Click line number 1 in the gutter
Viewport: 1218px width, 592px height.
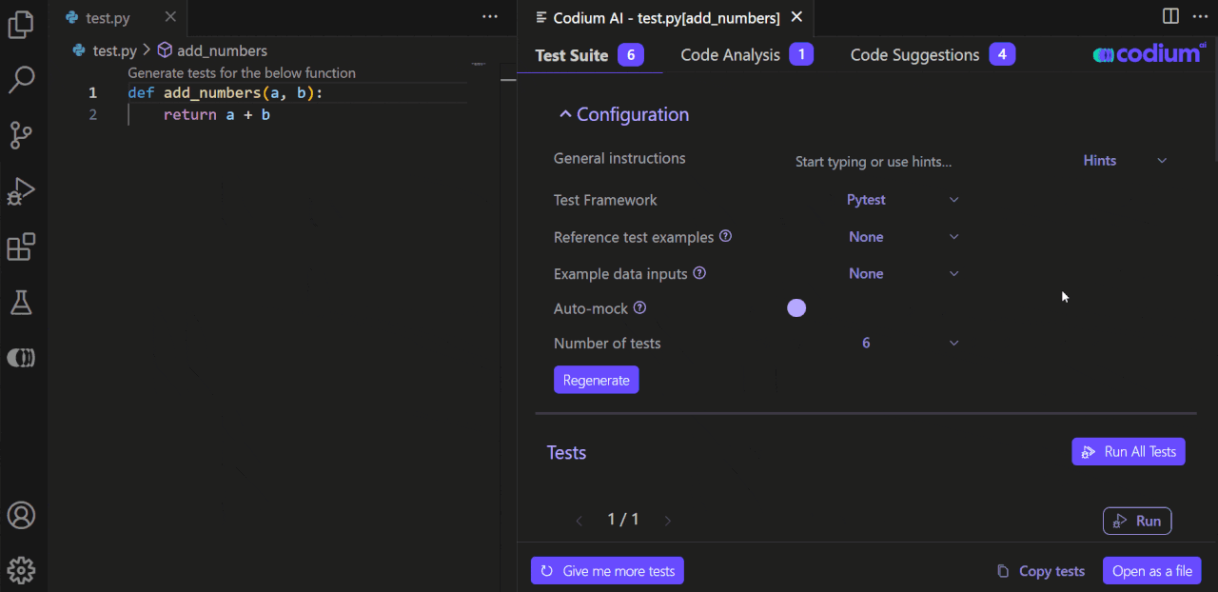[x=92, y=93]
